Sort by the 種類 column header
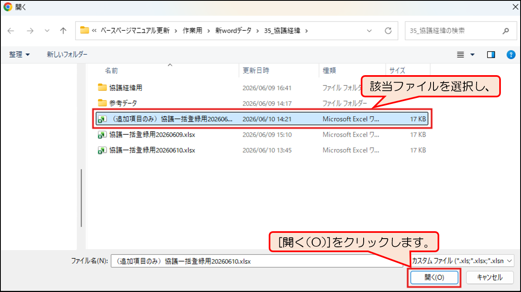 tap(329, 71)
